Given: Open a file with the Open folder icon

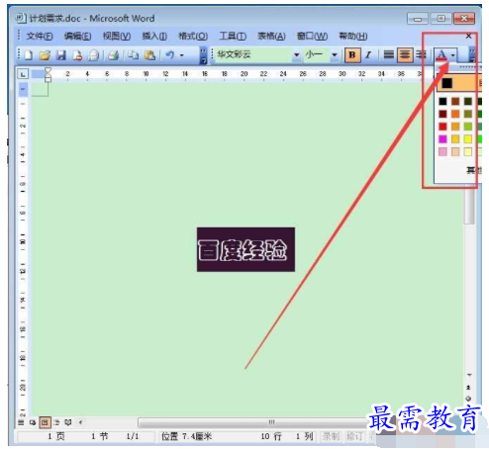Looking at the screenshot, I should pos(45,55).
